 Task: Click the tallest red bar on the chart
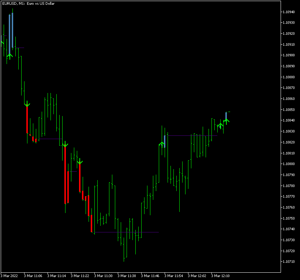65,175
